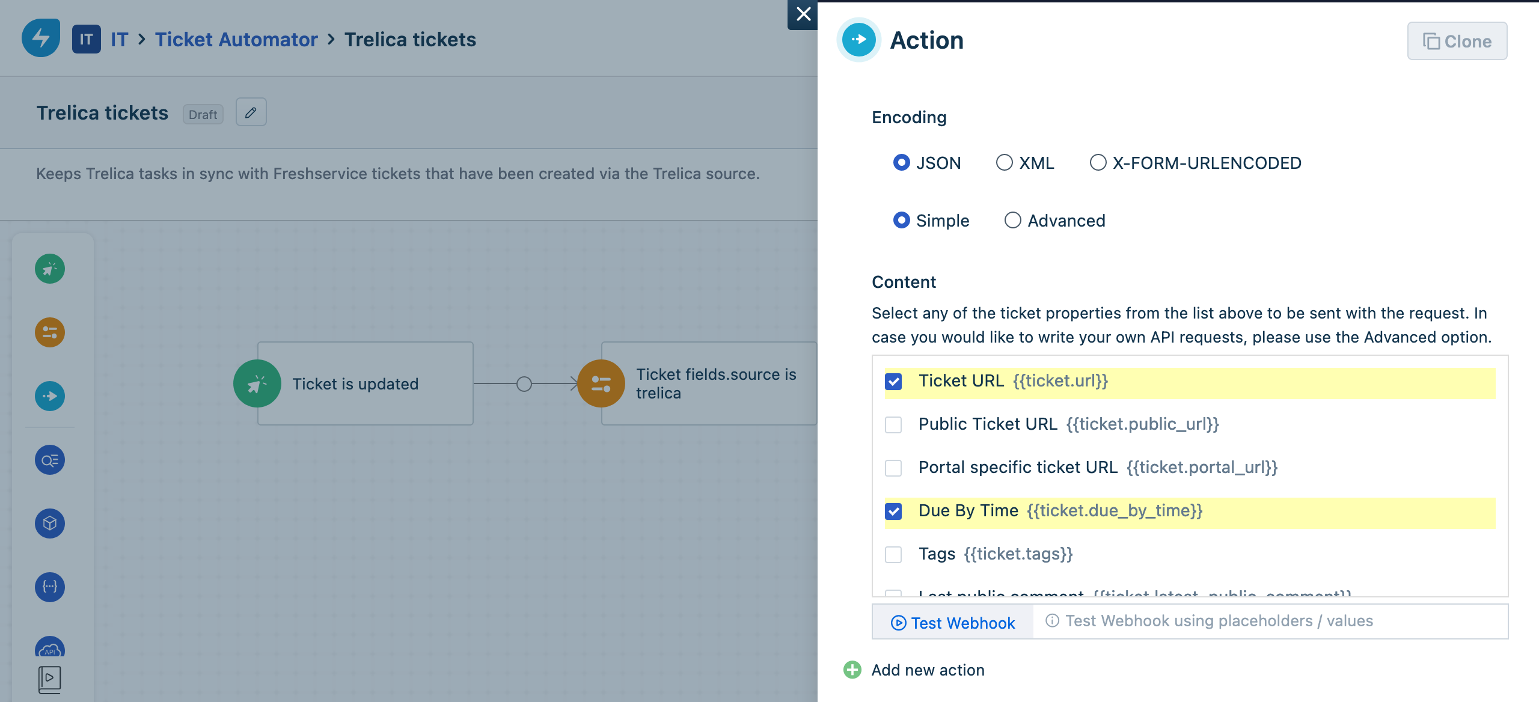Check the Tags checkbox
Image resolution: width=1539 pixels, height=702 pixels.
[893, 555]
